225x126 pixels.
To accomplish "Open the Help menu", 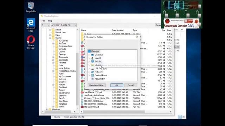I will [50, 21].
